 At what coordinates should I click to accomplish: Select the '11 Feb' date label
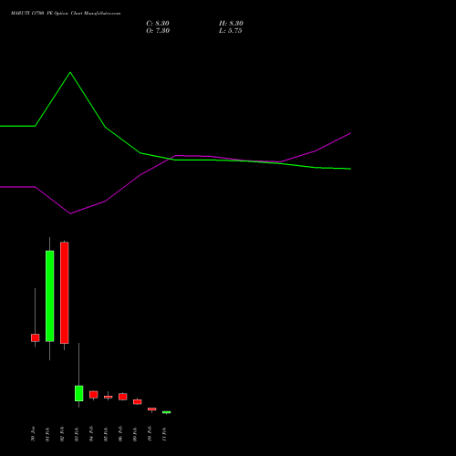[164, 434]
